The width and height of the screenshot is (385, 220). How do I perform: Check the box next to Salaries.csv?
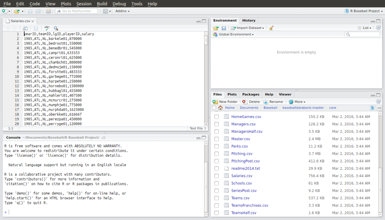click(x=217, y=176)
